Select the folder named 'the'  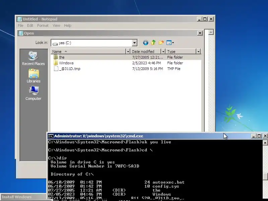click(126, 57)
